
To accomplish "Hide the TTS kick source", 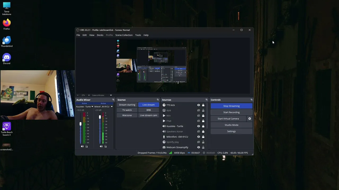I will click(199, 105).
